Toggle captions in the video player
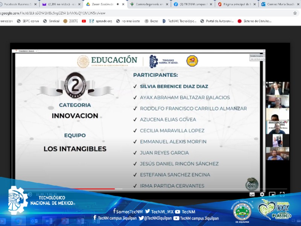This screenshot has width=301, height=226. (x=252, y=194)
